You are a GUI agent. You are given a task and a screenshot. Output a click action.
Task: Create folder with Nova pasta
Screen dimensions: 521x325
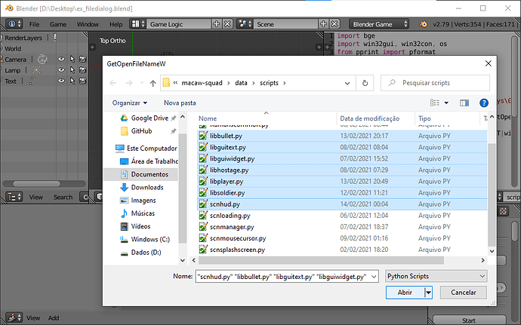[180, 103]
